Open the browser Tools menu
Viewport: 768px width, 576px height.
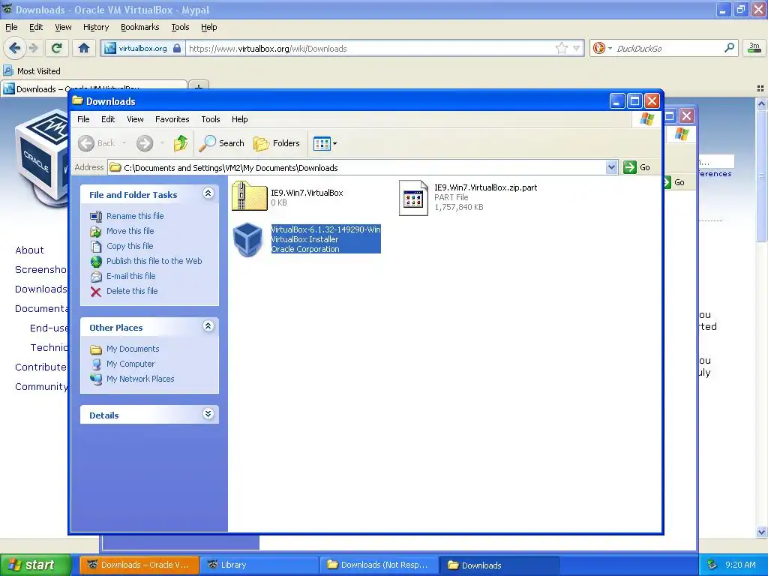click(180, 27)
